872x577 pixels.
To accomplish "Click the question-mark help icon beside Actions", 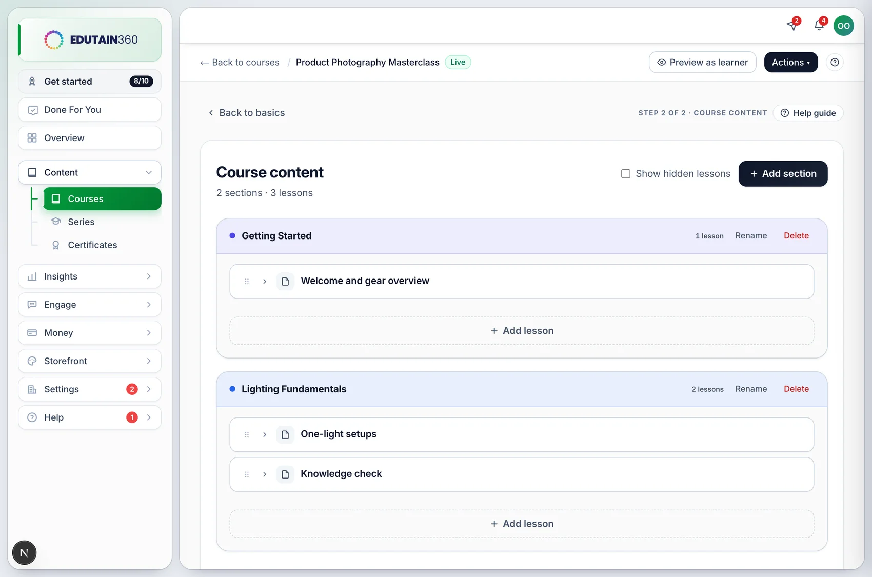I will [835, 62].
